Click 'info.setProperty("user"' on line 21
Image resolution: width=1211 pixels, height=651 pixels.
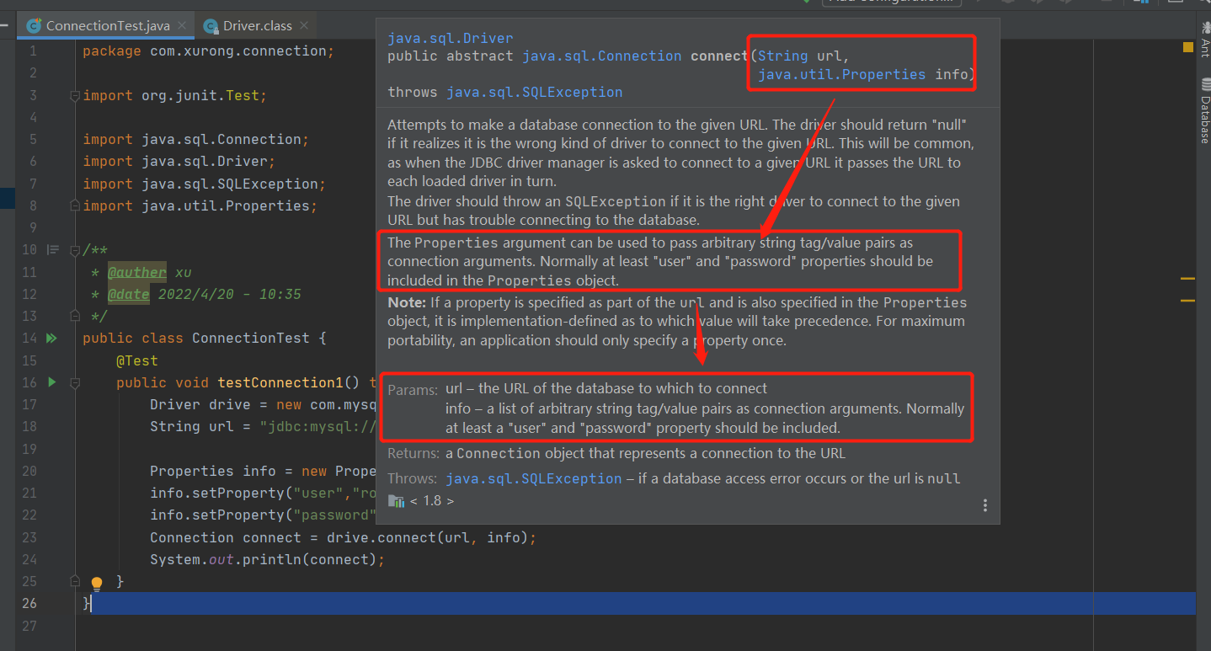pyautogui.click(x=248, y=494)
